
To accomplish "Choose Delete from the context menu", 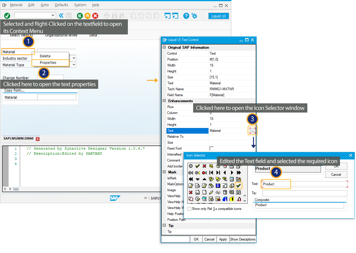I will [x=50, y=56].
